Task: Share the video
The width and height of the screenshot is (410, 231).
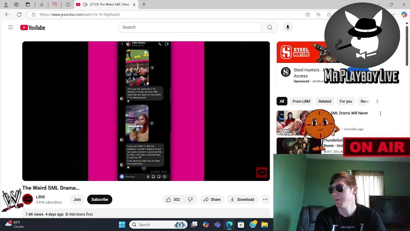Action: pos(212,200)
